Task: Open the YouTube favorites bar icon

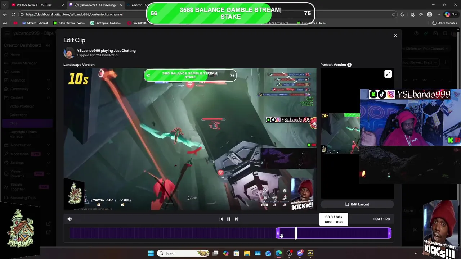Action: click(x=15, y=23)
